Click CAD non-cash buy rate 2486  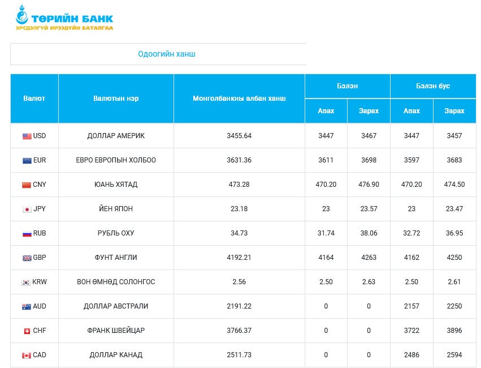[x=411, y=355]
